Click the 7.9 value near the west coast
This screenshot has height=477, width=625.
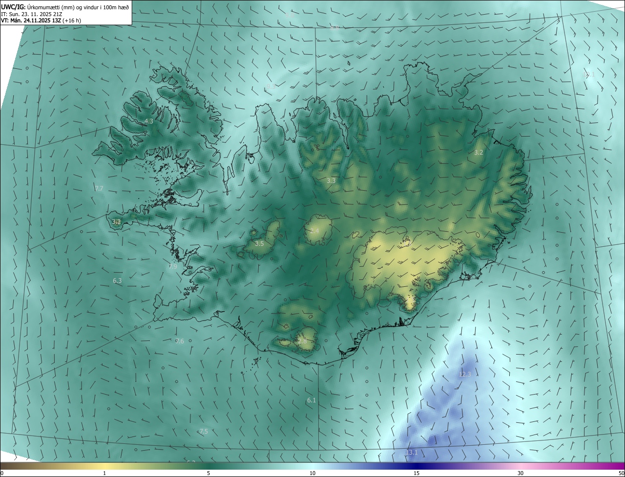(x=173, y=267)
